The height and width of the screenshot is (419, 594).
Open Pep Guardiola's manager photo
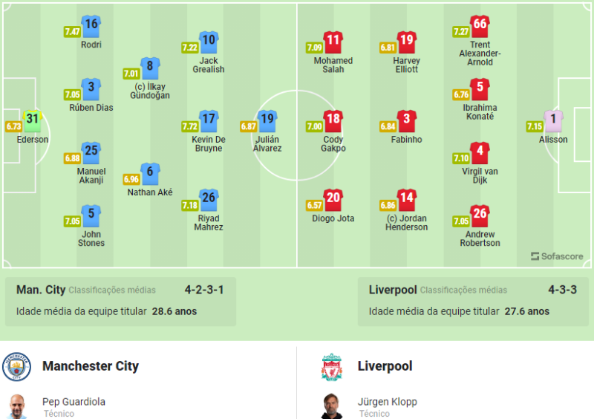(16, 406)
